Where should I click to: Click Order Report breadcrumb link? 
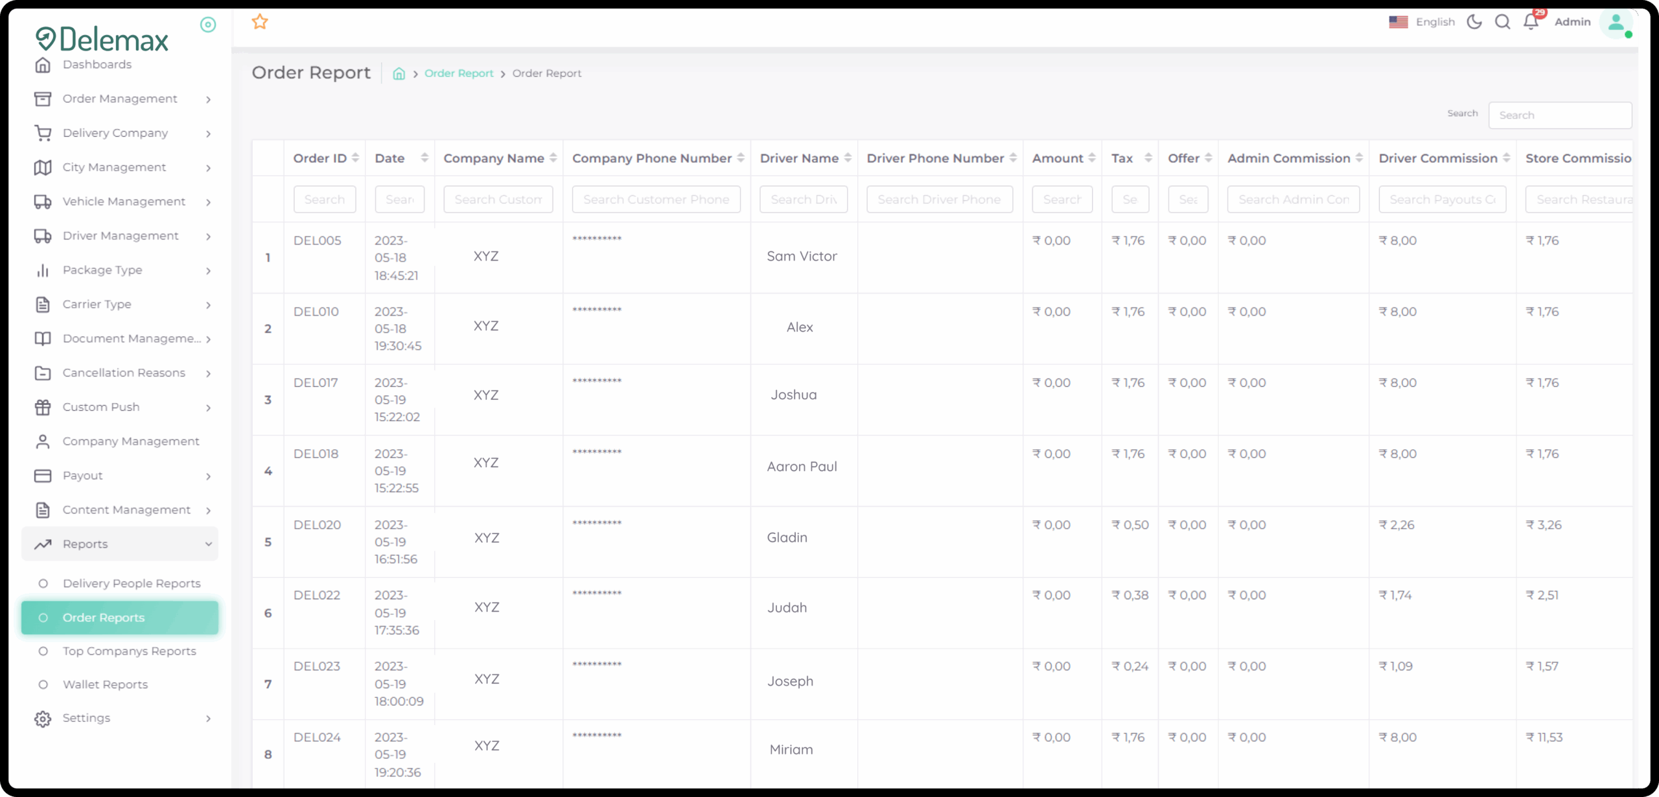click(x=459, y=74)
